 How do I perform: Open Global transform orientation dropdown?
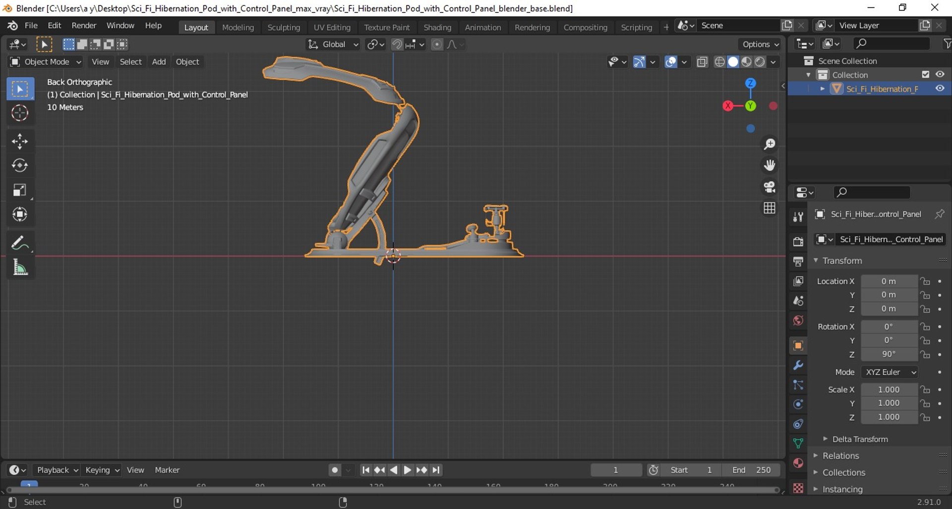[x=333, y=45]
